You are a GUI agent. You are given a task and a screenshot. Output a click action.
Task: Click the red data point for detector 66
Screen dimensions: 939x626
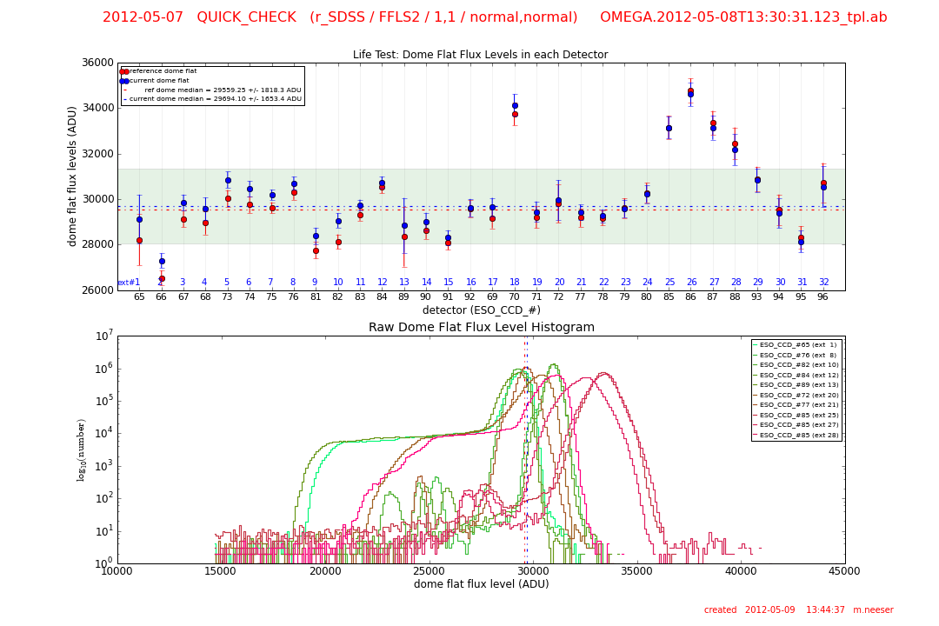point(162,278)
